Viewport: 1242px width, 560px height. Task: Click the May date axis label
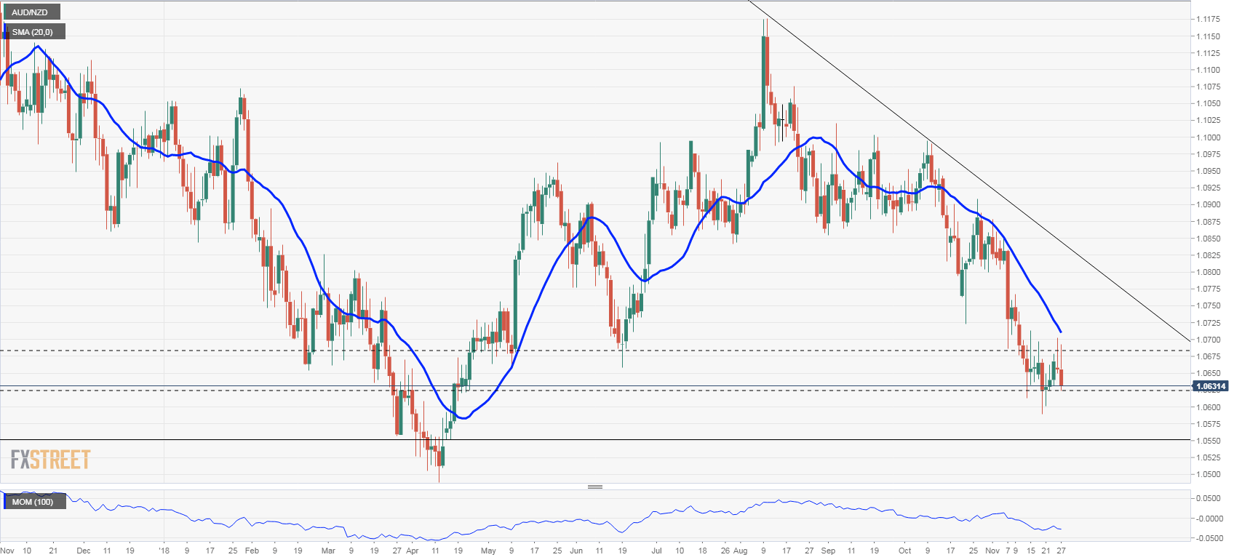tap(488, 551)
